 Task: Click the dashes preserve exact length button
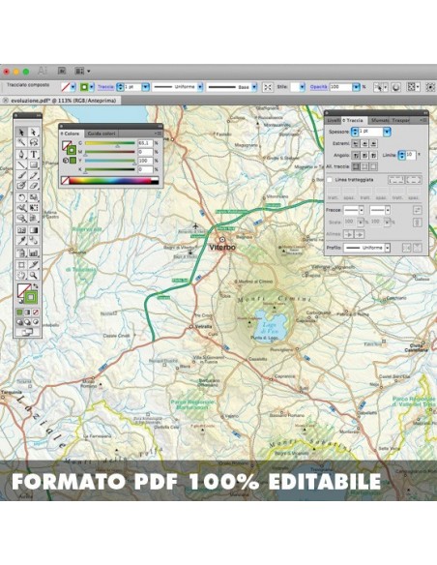pyautogui.click(x=395, y=179)
